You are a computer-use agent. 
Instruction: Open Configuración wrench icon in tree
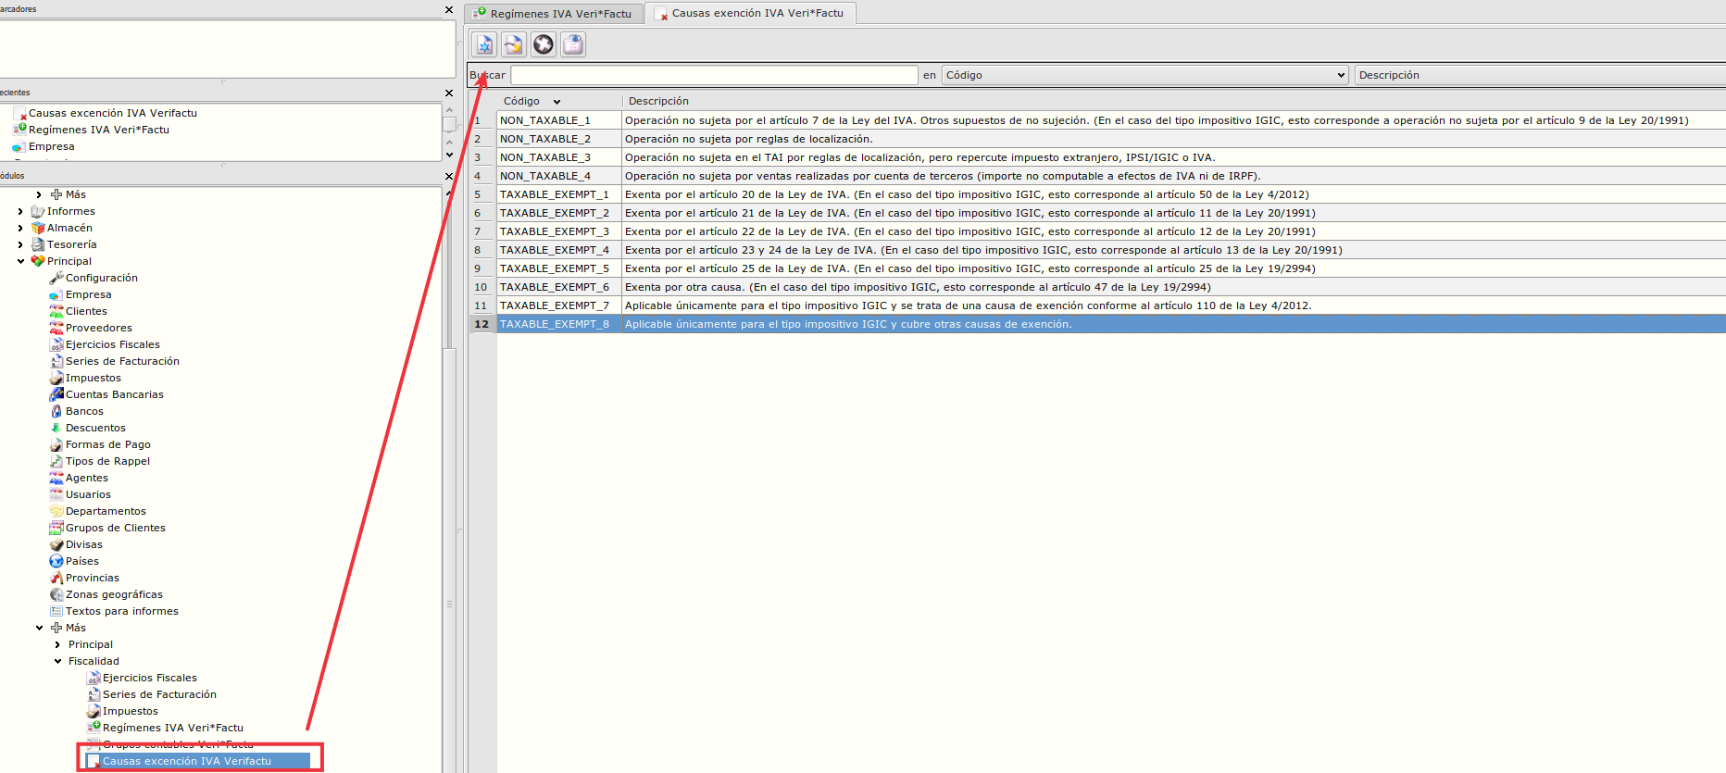56,278
